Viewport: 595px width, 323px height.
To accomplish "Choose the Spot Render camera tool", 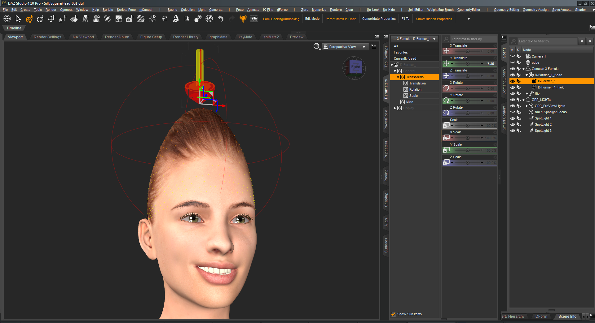I will (x=130, y=19).
